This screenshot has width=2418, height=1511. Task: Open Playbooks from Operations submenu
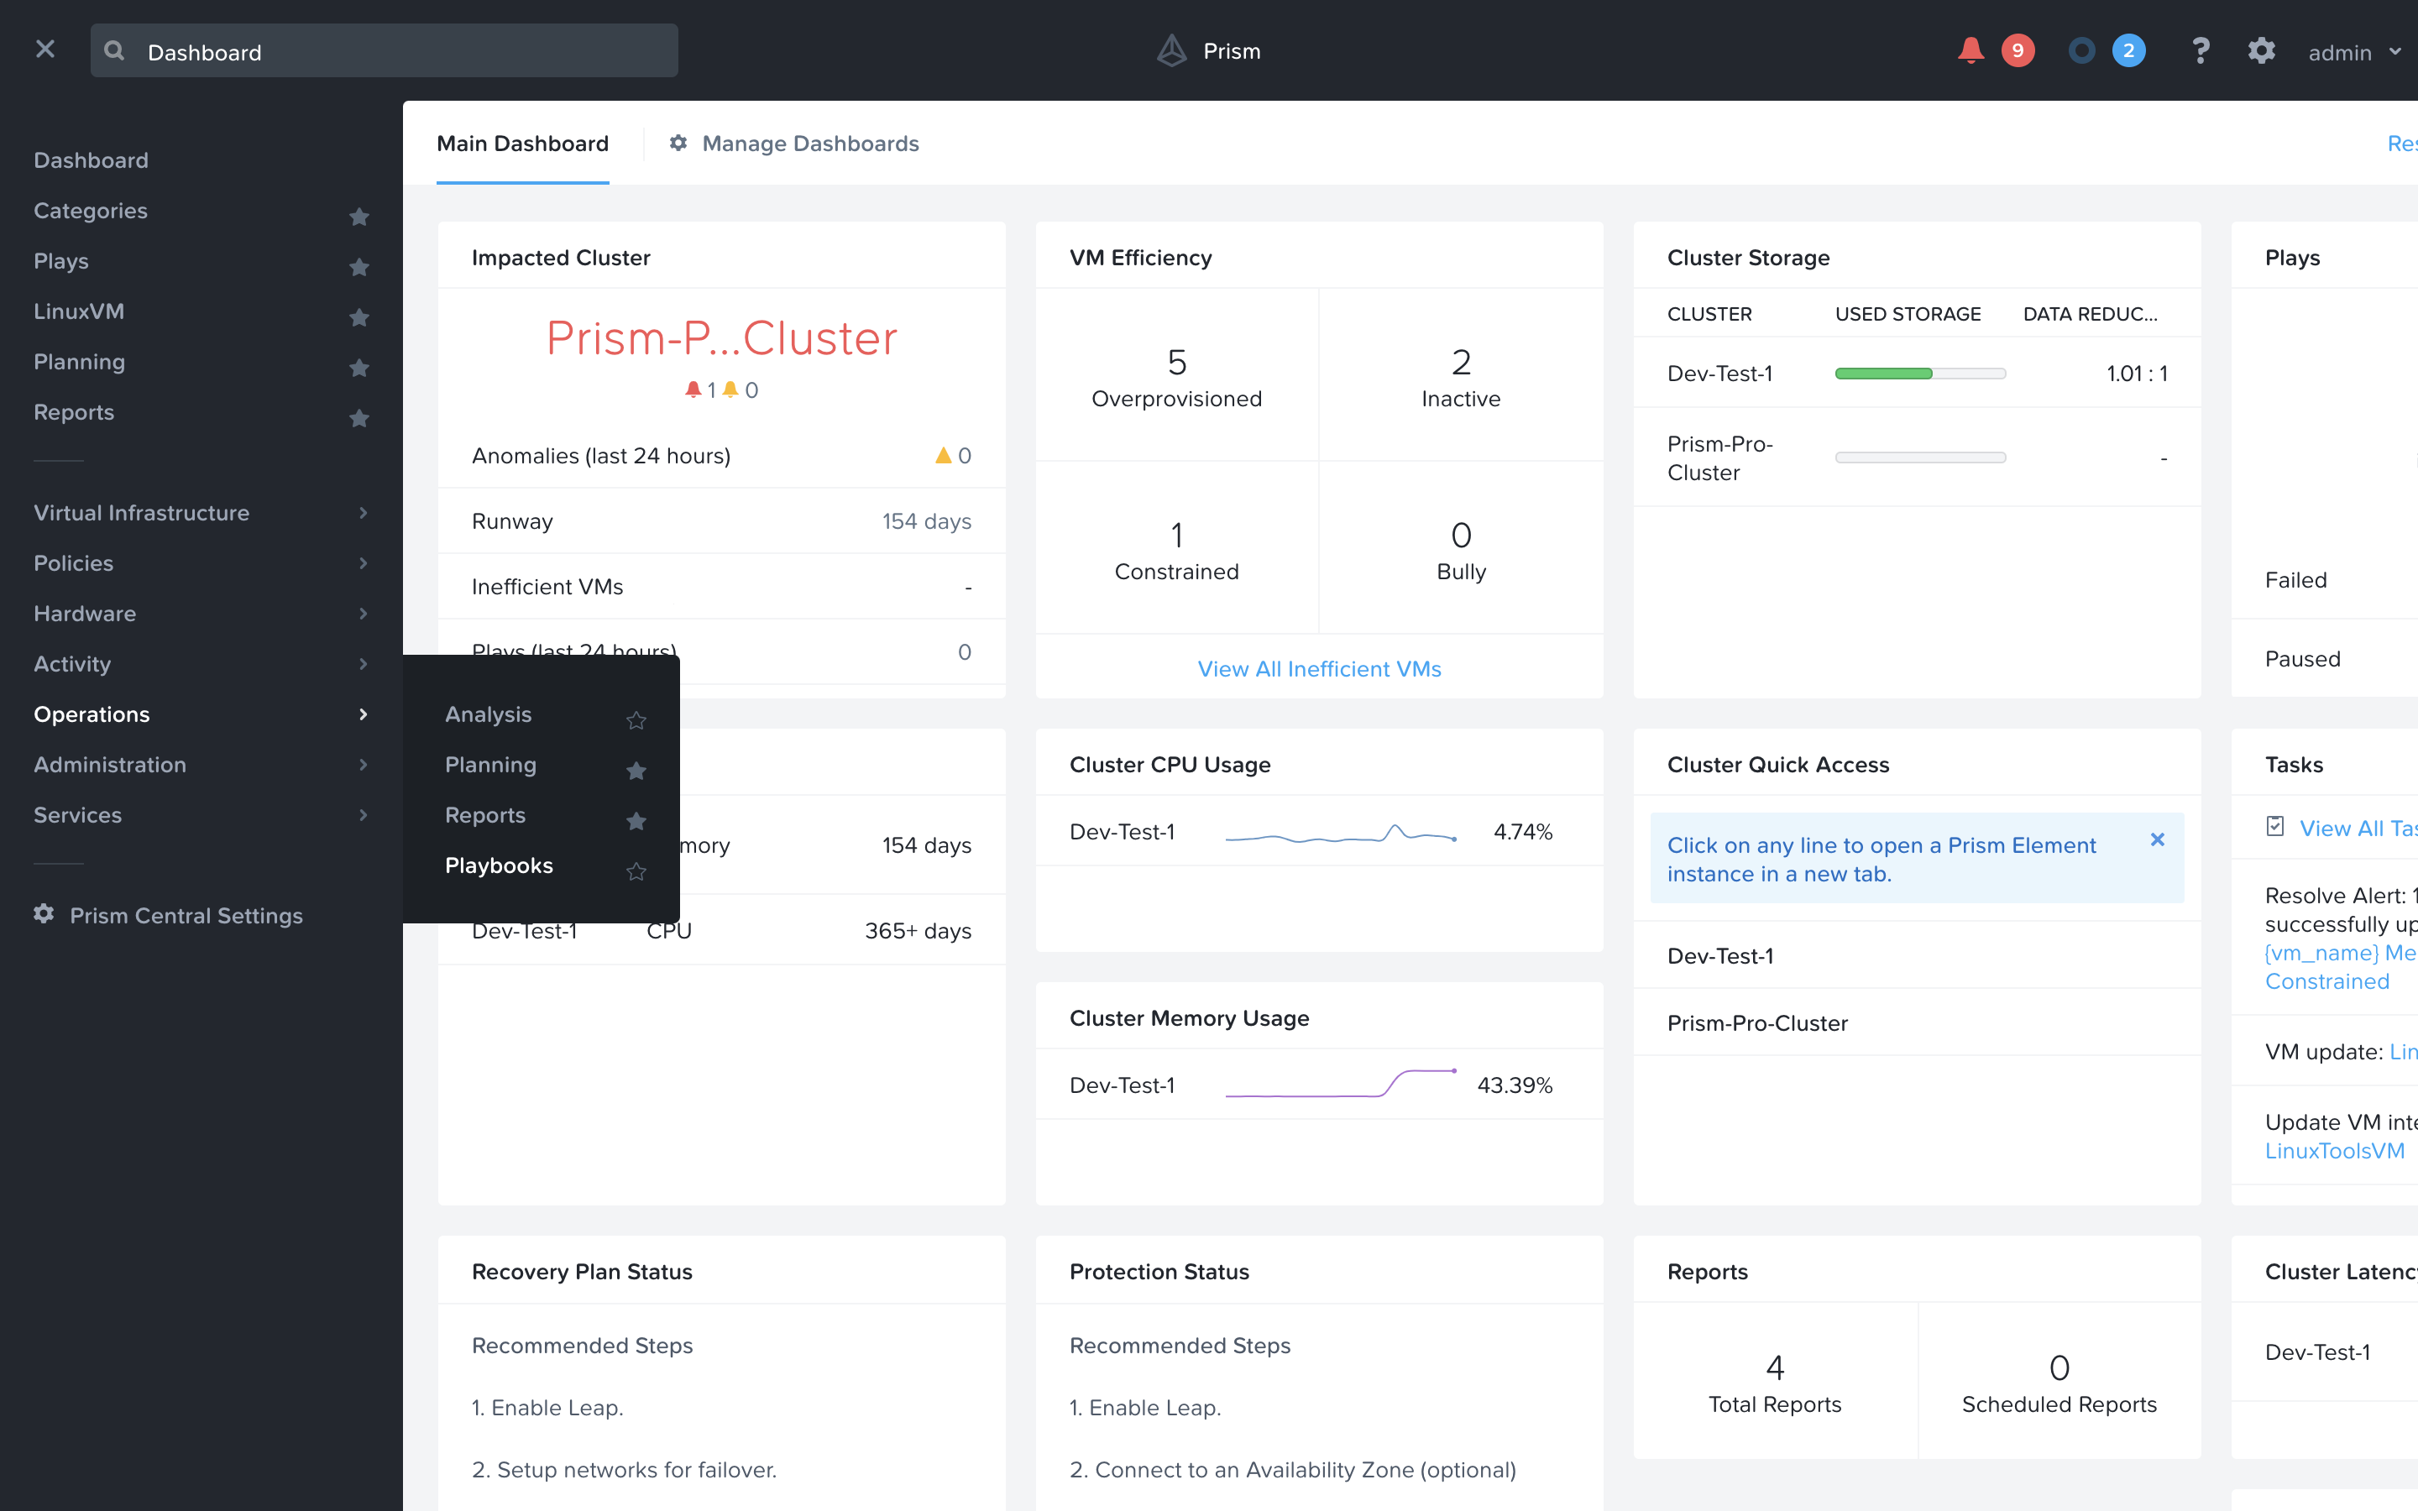click(499, 865)
